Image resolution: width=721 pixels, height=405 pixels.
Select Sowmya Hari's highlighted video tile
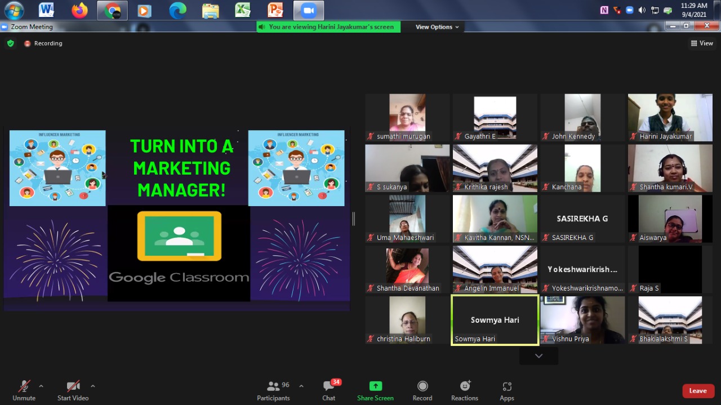pyautogui.click(x=495, y=320)
